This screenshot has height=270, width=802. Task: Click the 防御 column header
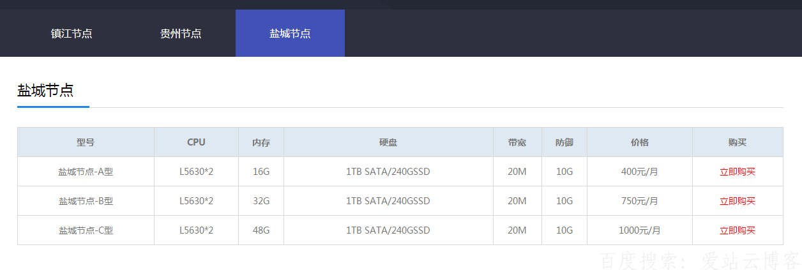click(x=564, y=142)
